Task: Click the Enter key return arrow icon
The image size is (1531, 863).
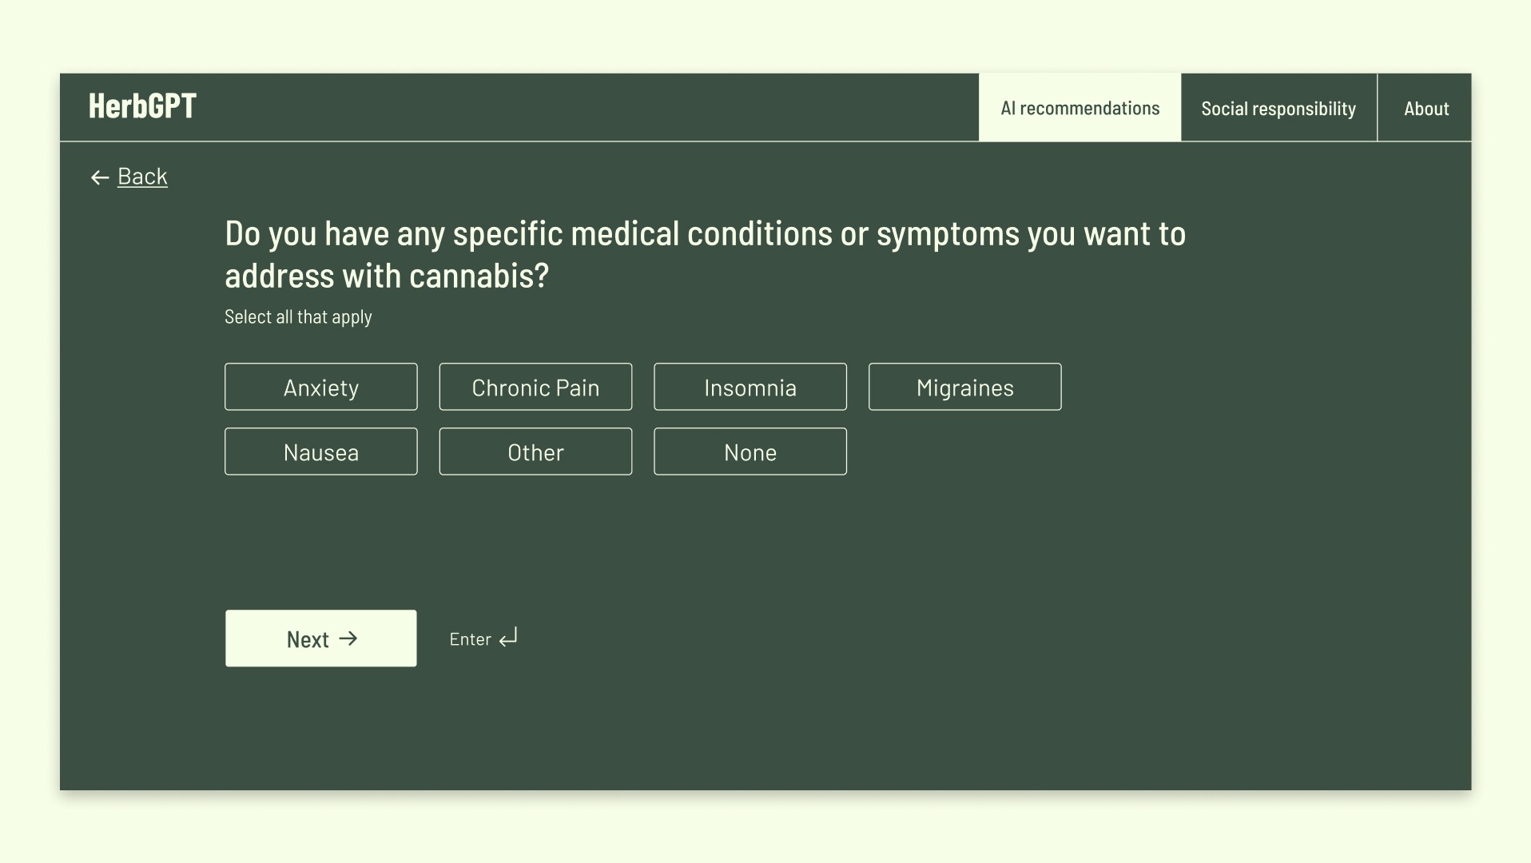Action: 508,638
